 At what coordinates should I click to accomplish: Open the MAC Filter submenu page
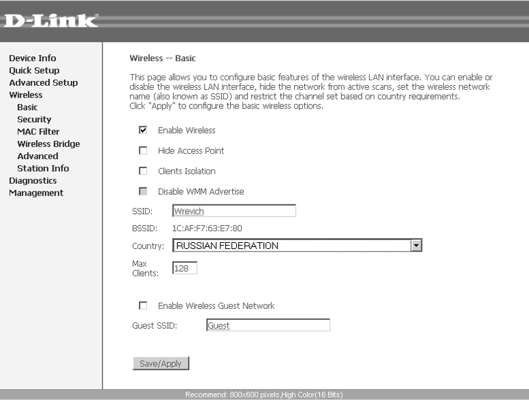pyautogui.click(x=38, y=132)
